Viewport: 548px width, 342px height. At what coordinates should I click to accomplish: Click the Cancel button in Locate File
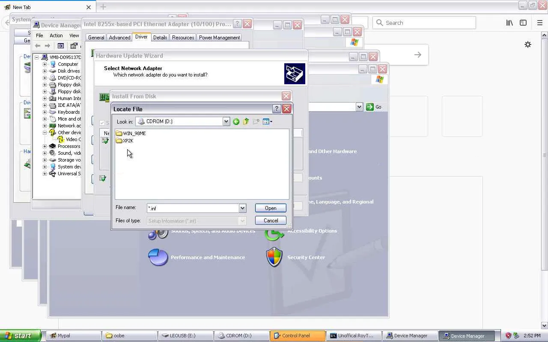[271, 221]
